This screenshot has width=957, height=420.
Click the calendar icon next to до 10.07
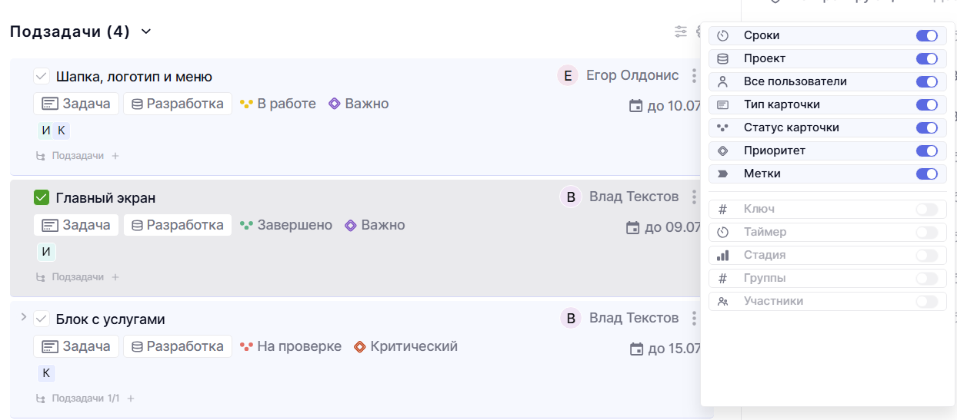click(636, 106)
